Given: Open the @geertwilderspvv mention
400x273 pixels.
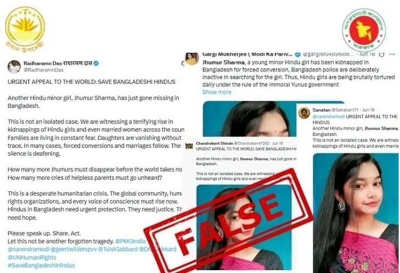Looking at the screenshot, I should click(x=74, y=249).
